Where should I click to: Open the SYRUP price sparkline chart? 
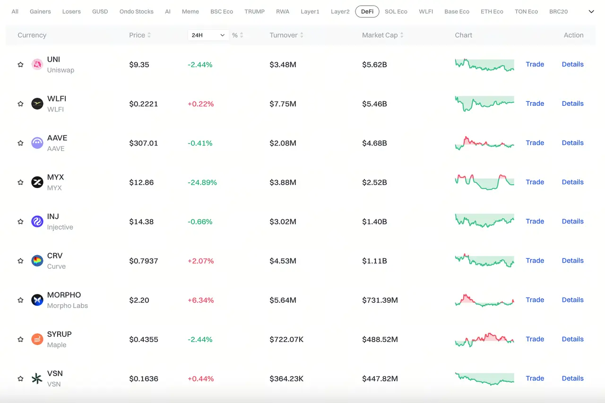(x=484, y=339)
